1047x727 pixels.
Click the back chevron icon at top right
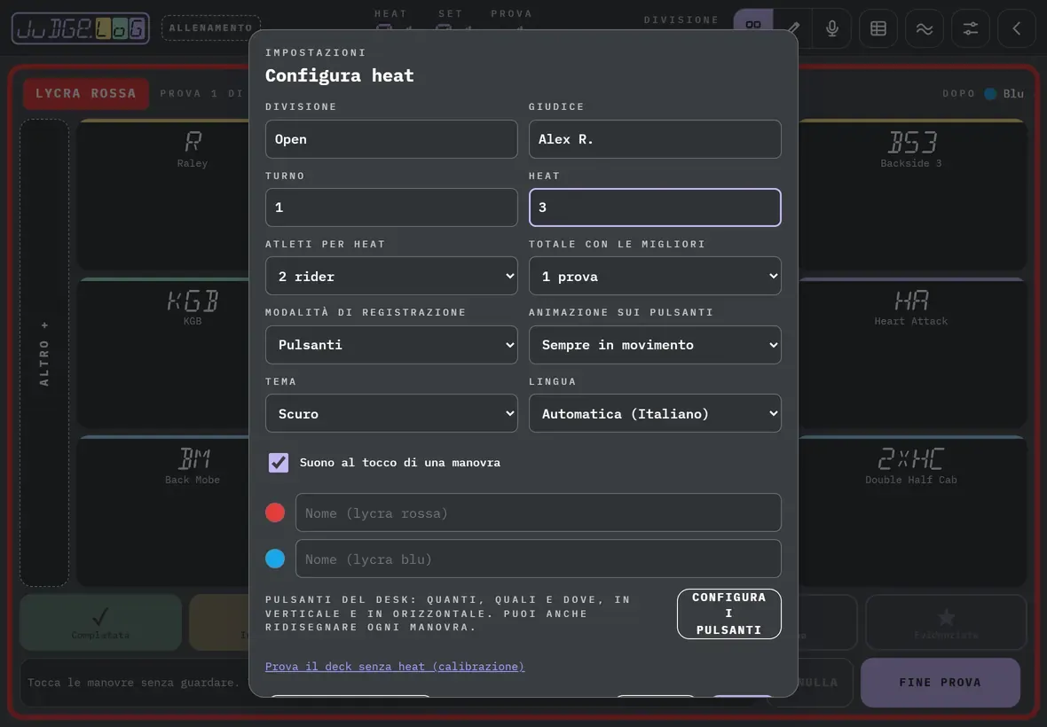pos(1016,28)
